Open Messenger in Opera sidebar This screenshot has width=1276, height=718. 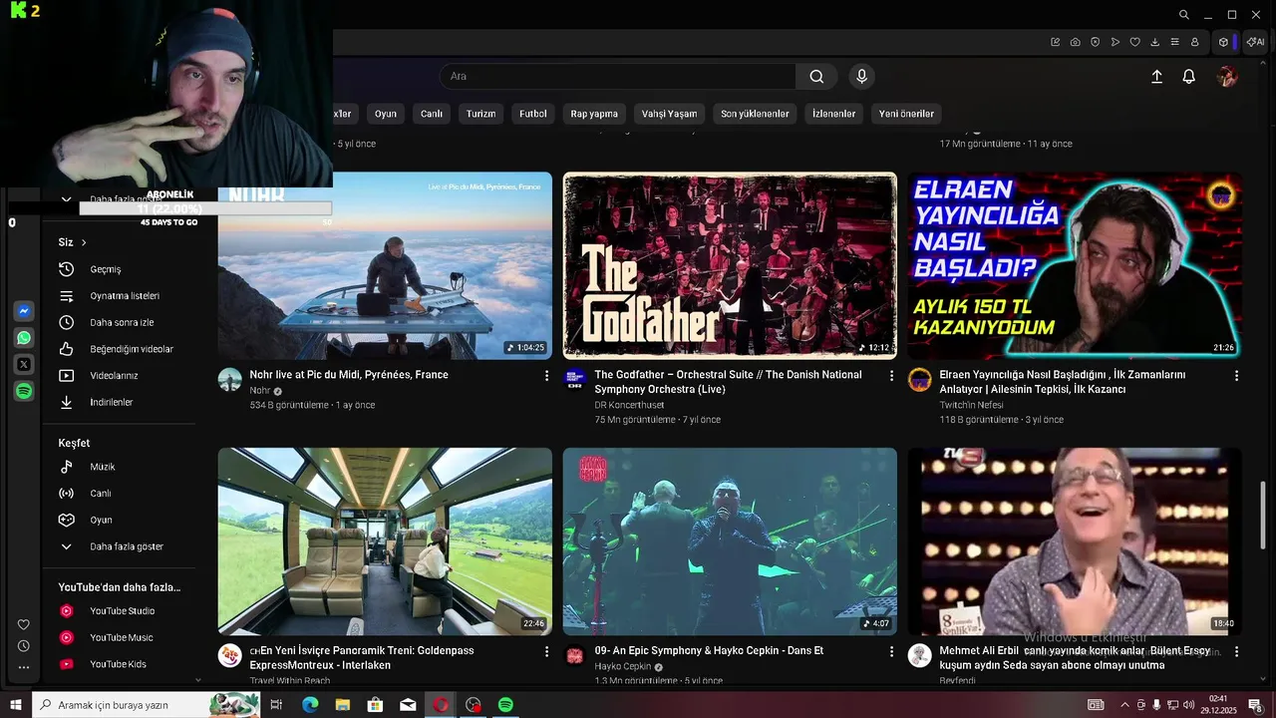point(24,311)
